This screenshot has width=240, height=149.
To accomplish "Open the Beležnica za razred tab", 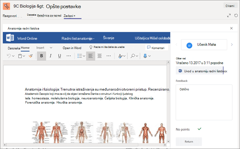I will tap(49, 15).
